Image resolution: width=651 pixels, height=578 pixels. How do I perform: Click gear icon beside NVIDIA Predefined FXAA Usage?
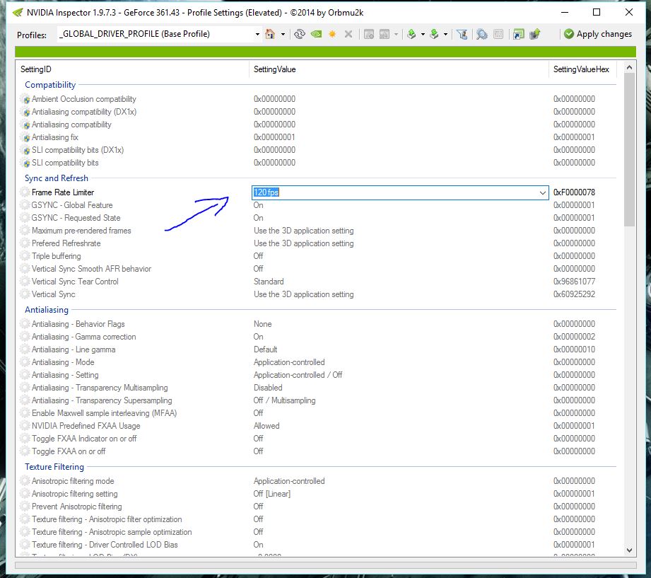point(25,426)
